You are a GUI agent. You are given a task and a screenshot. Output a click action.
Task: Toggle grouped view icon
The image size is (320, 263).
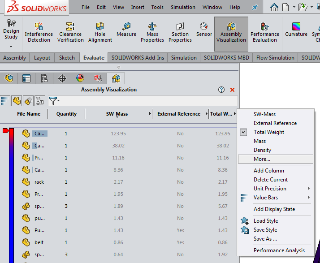(x=28, y=101)
